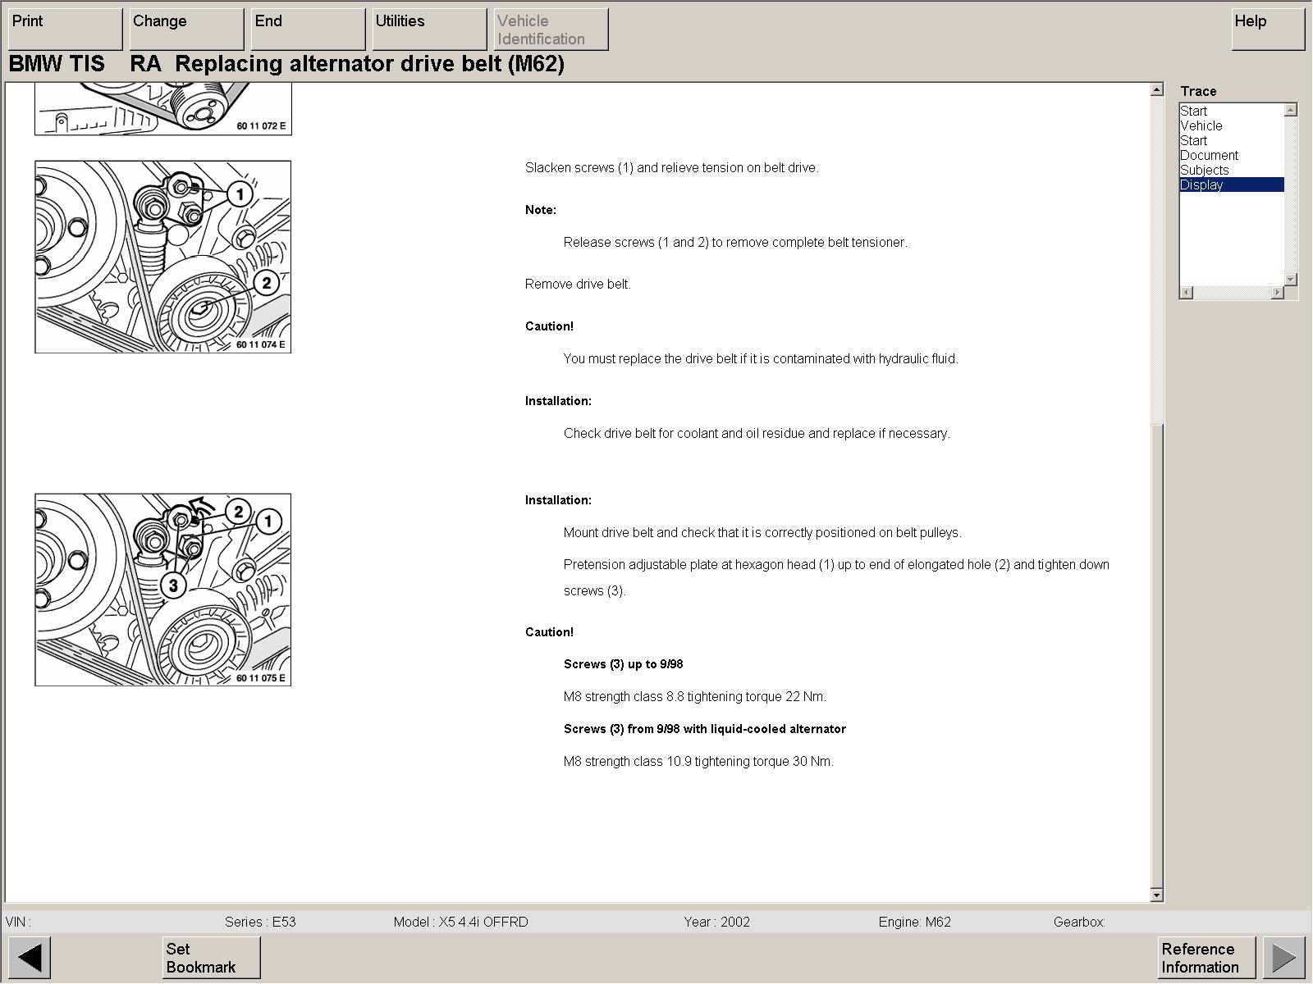Click Trace list scroll-right arrow

coord(1277,293)
